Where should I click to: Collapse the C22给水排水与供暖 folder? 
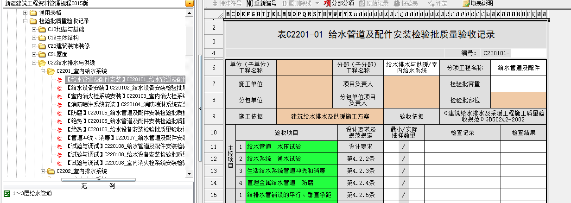[34, 63]
